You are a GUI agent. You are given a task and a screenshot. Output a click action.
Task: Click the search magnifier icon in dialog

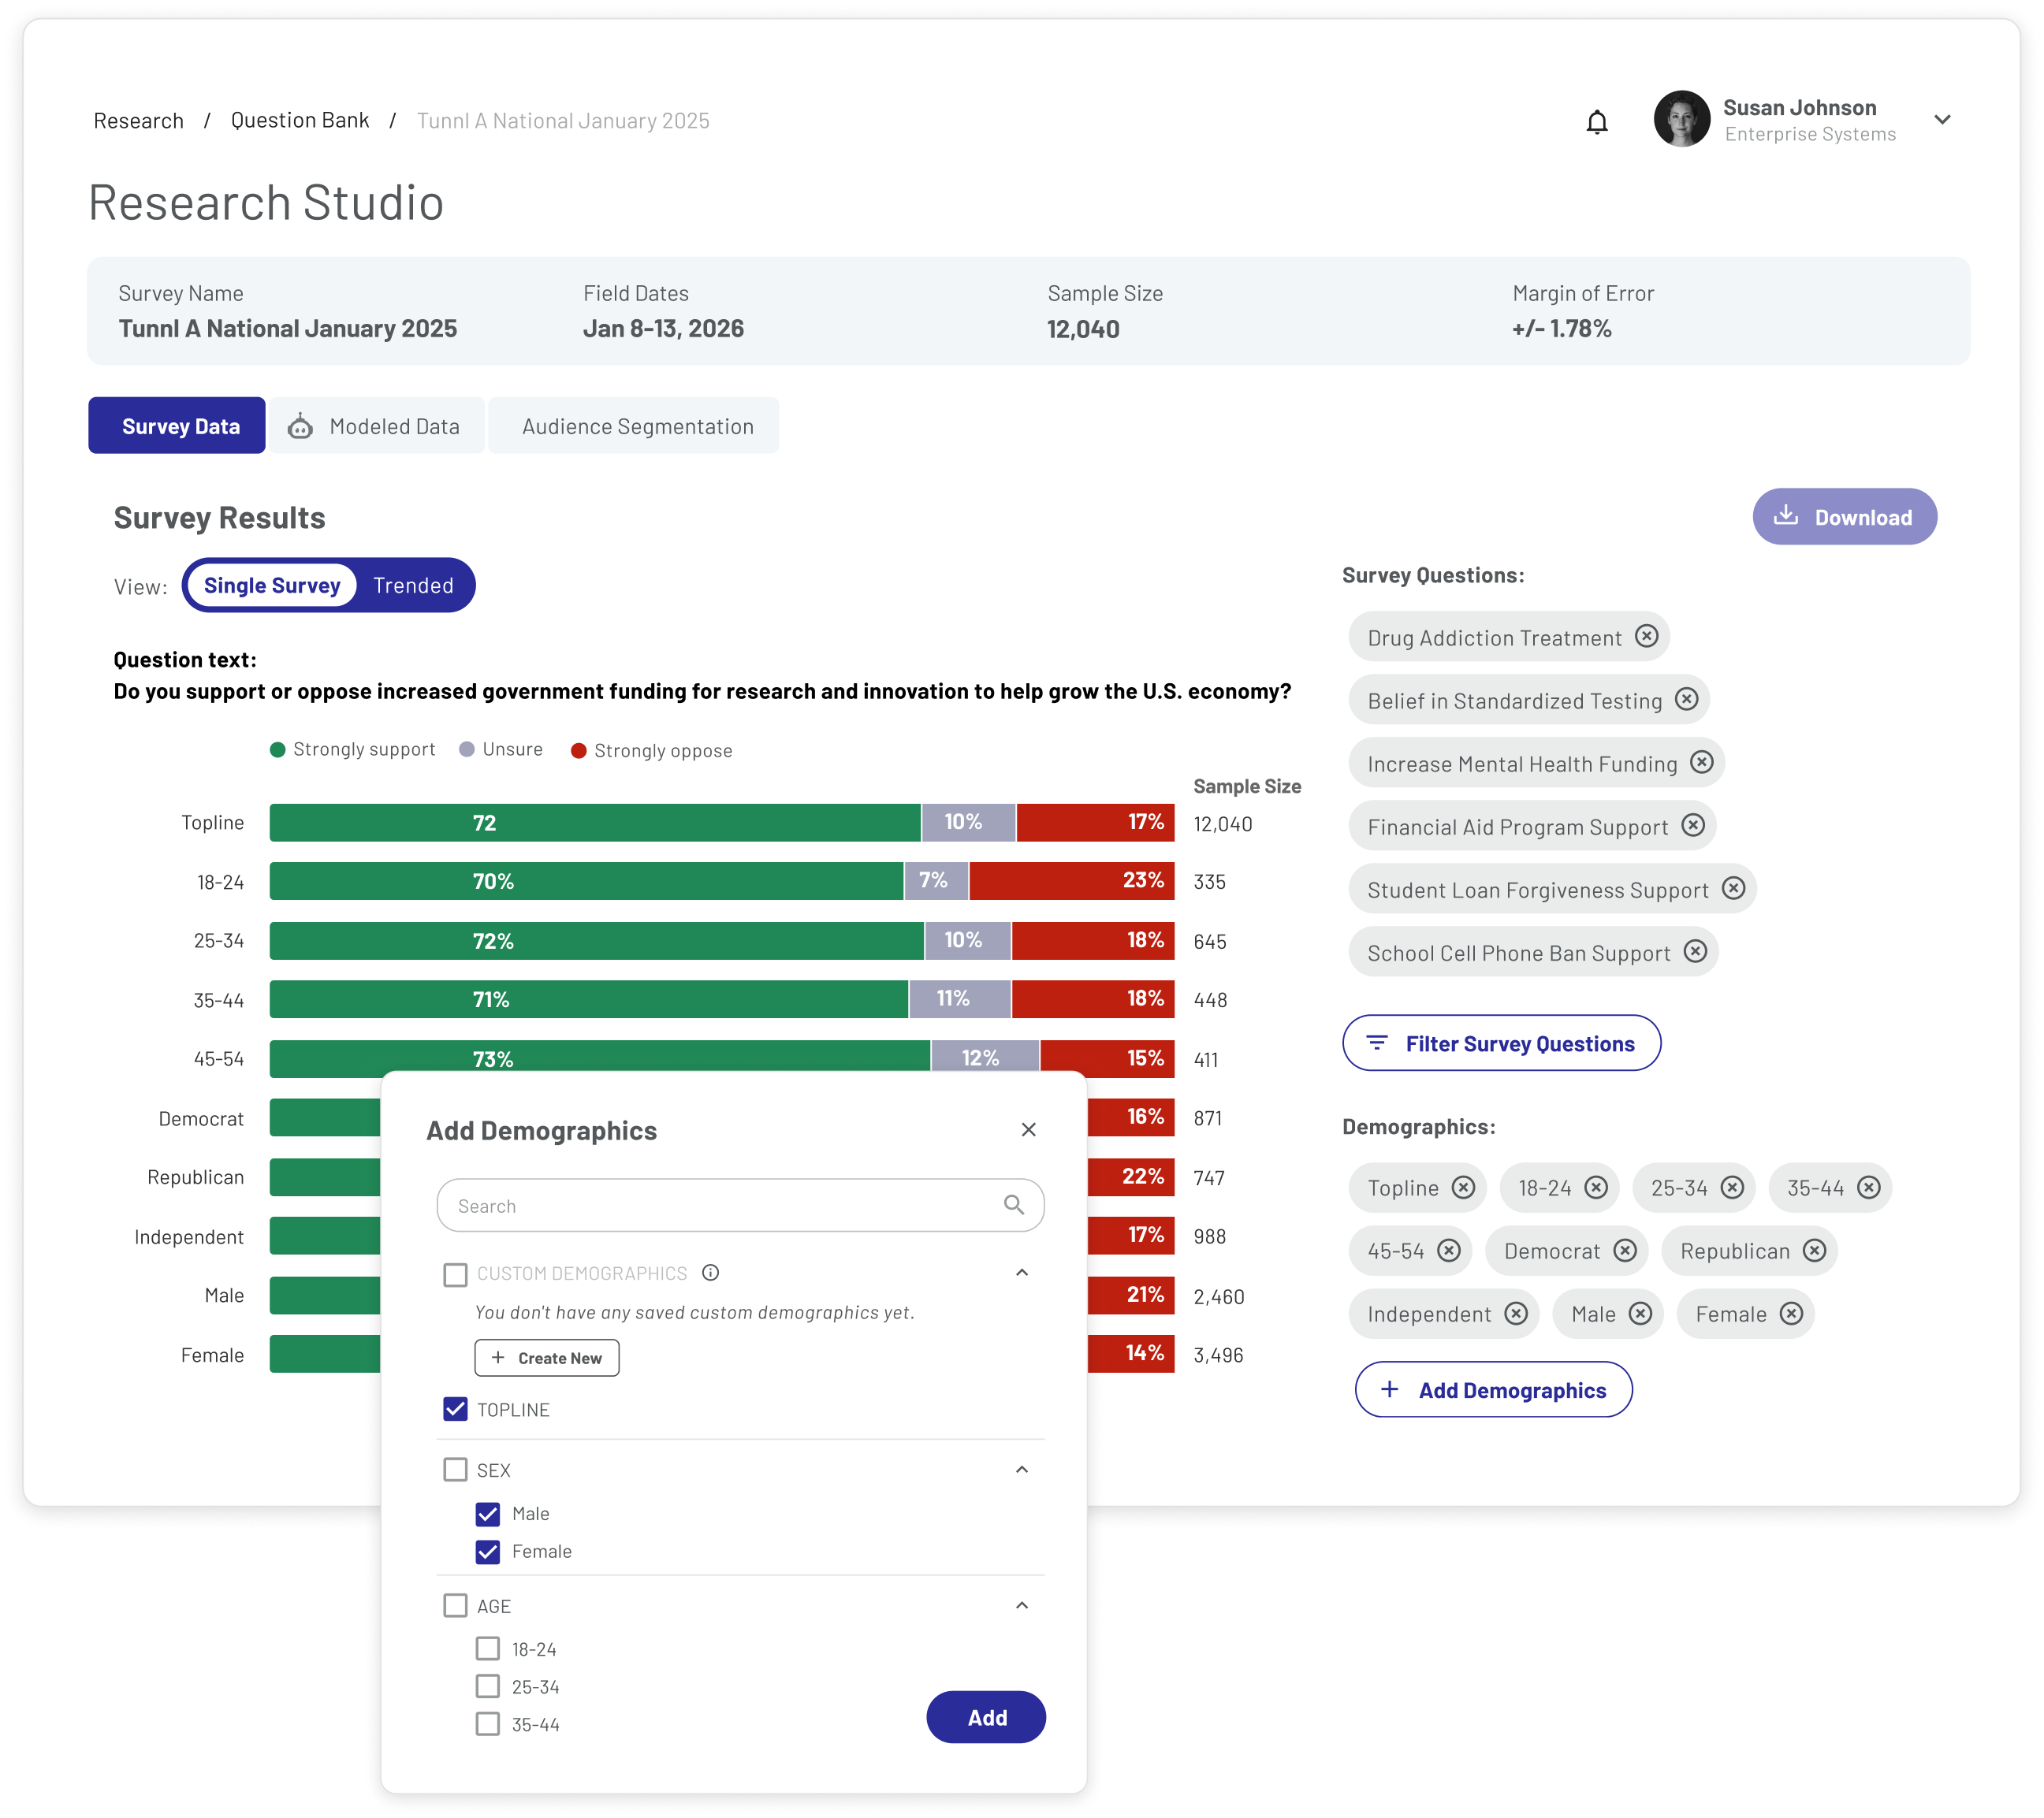[1013, 1206]
